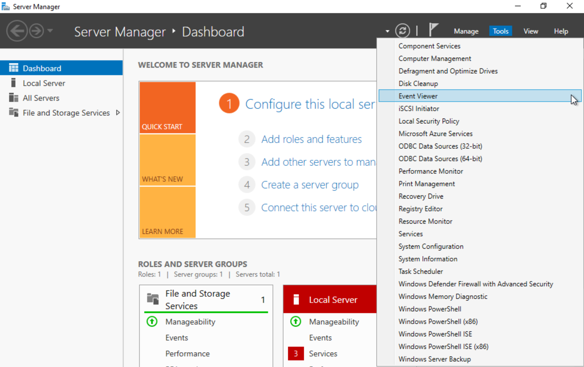Open the View menu
Image resolution: width=584 pixels, height=367 pixels.
pos(531,31)
